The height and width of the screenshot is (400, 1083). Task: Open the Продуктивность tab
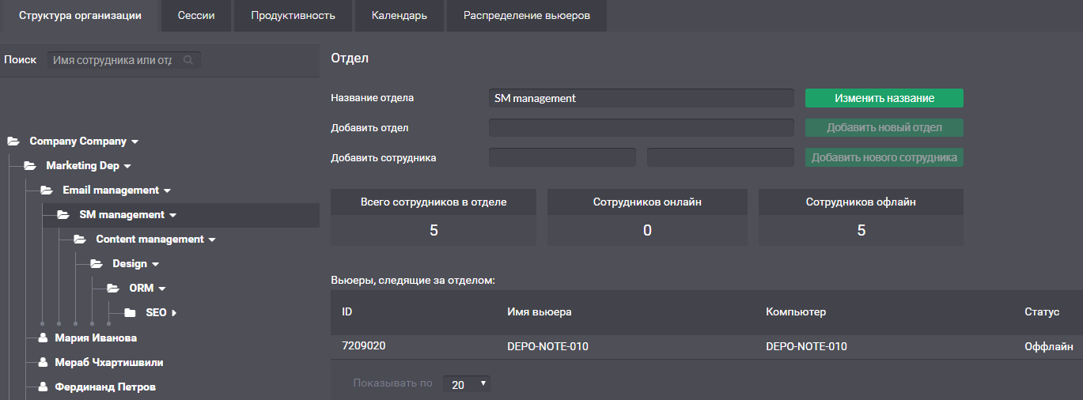coord(293,16)
